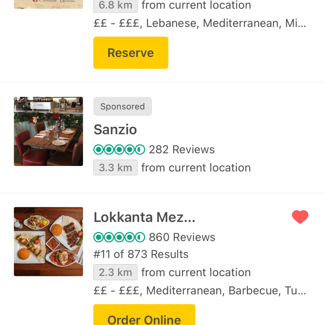324x325 pixels.
Task: Open the Lokkanta Mez food photo
Action: (48, 241)
